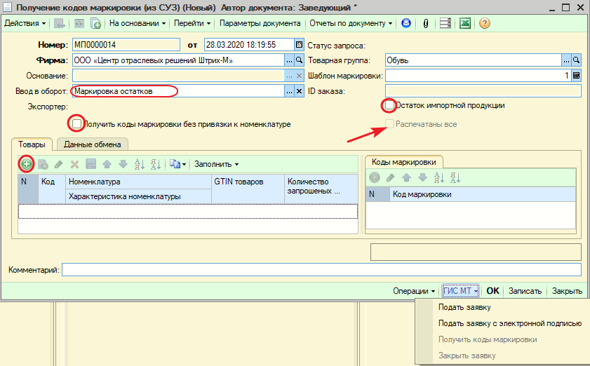Click the green add row button in Товары
The width and height of the screenshot is (590, 366).
[x=27, y=164]
